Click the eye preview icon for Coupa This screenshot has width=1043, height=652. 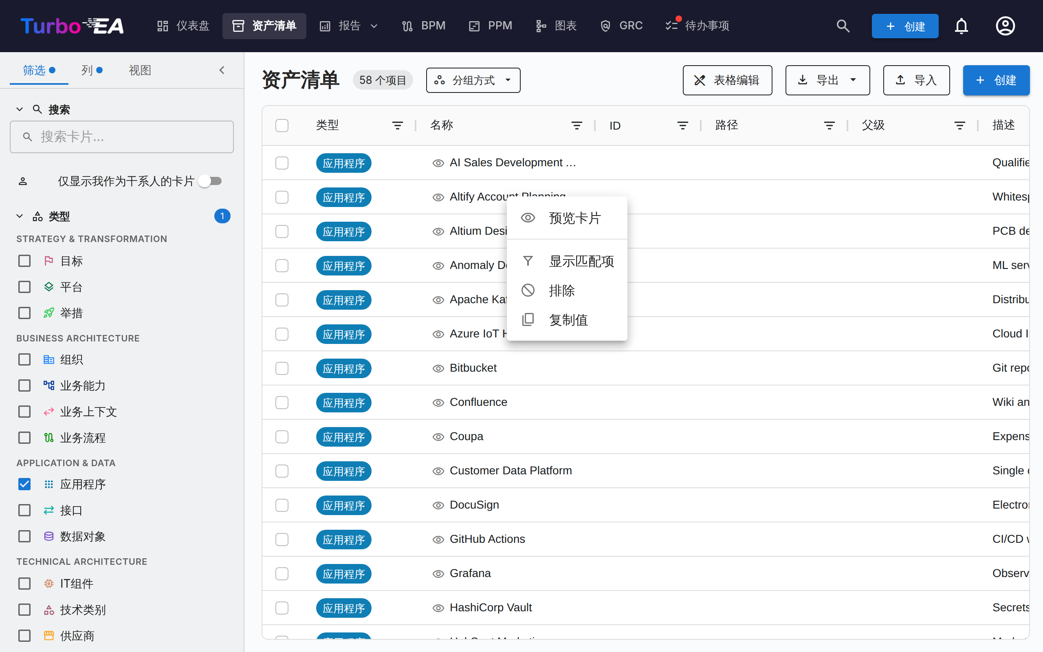pyautogui.click(x=438, y=437)
